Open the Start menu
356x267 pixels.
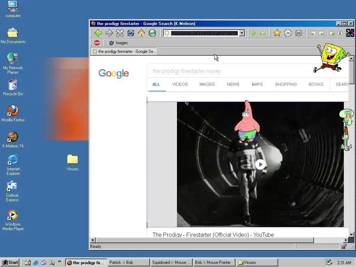[x=10, y=262]
